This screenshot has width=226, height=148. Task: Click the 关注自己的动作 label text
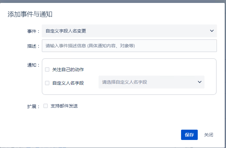(x=68, y=69)
